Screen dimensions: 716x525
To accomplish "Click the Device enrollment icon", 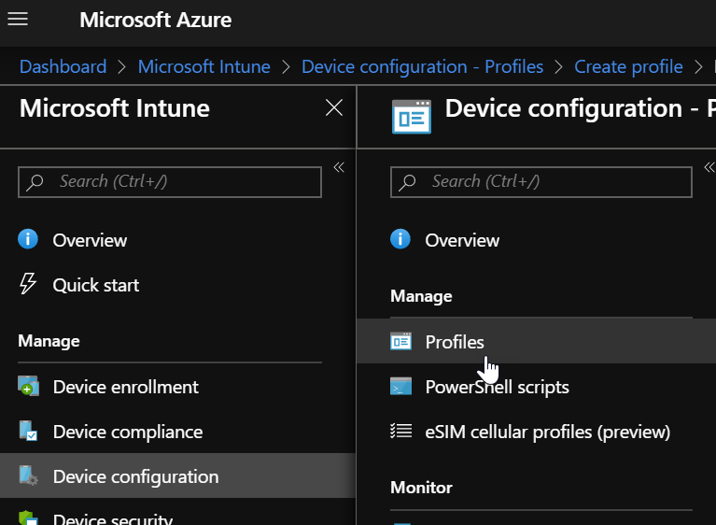I will pos(28,387).
